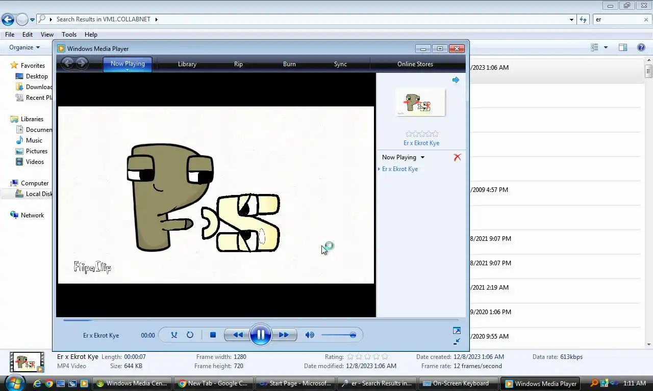This screenshot has height=391, width=653.
Task: Click the video thumbnail in the list pane
Action: click(420, 102)
